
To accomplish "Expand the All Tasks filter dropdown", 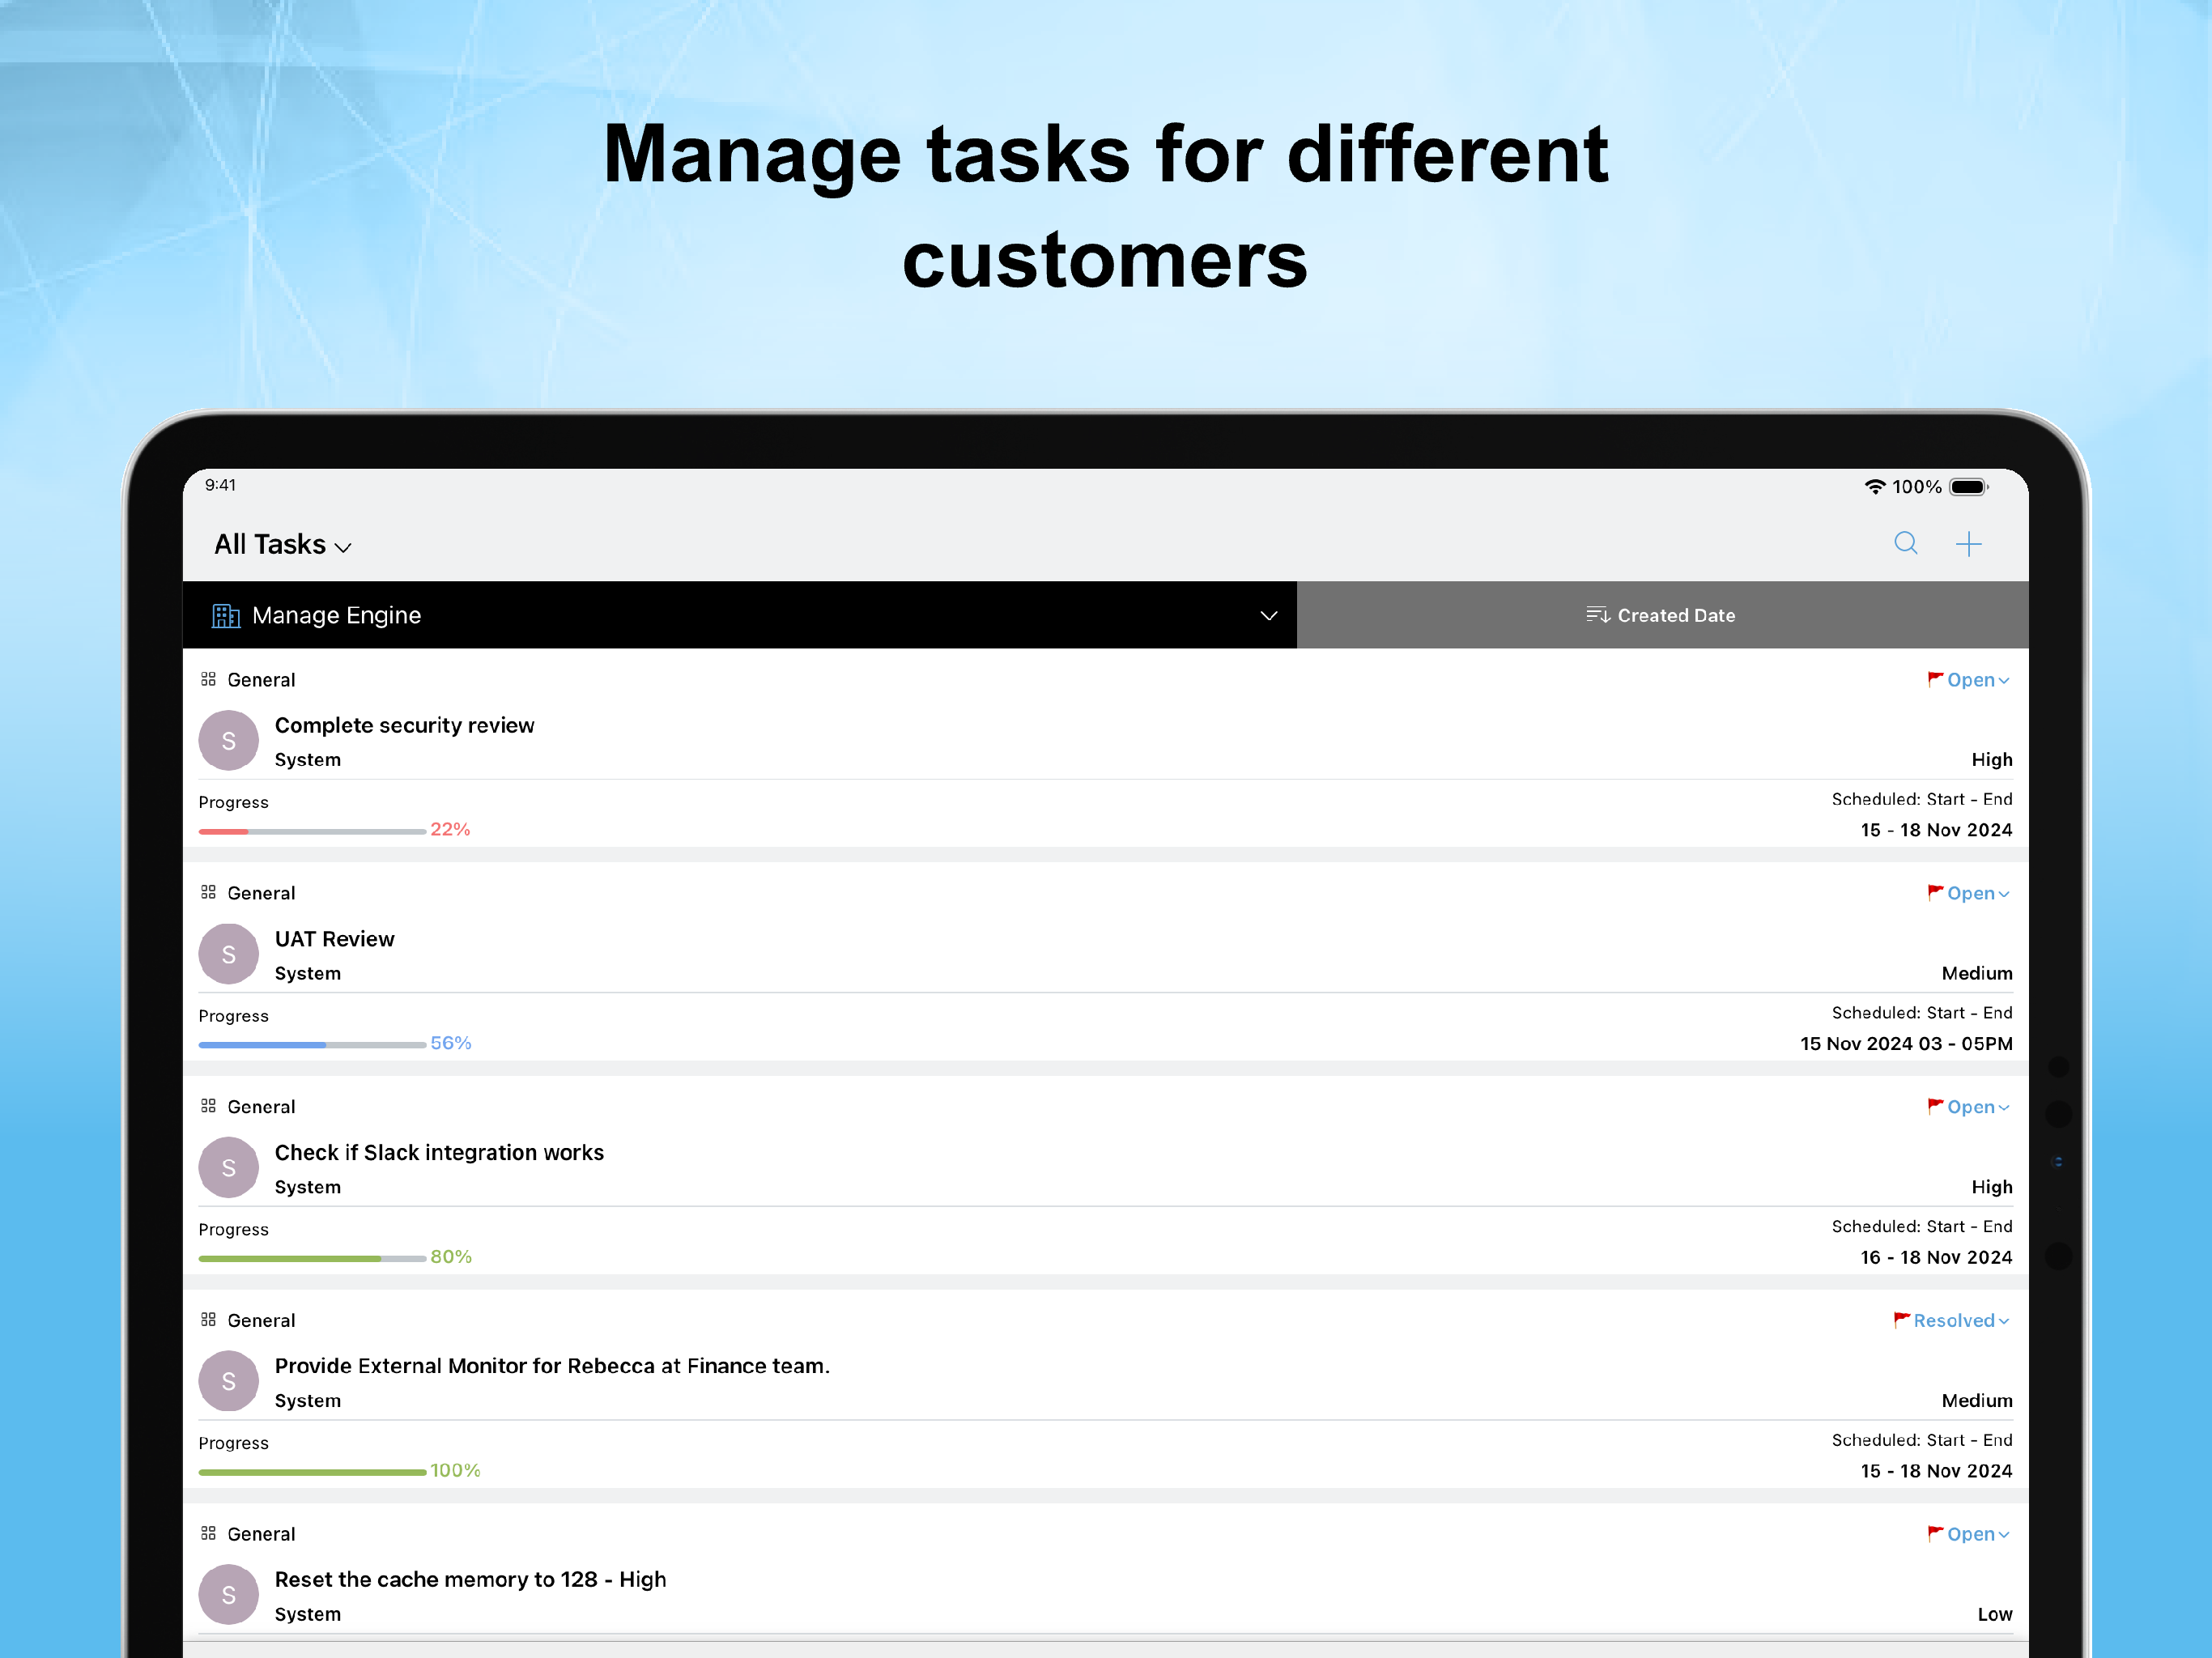I will click(283, 545).
